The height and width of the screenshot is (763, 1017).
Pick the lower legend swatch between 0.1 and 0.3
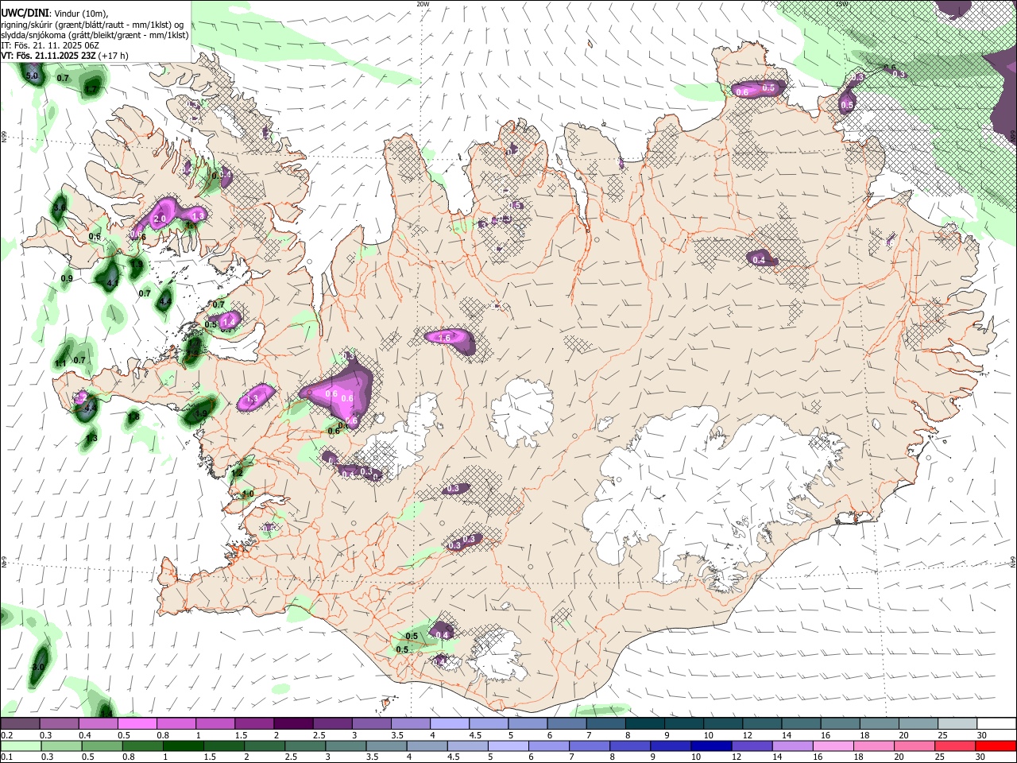[x=21, y=746]
